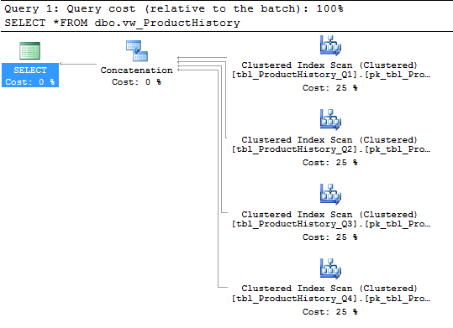Select the Clustered Index Scan icon for Q4
This screenshot has width=453, height=328.
tap(330, 268)
